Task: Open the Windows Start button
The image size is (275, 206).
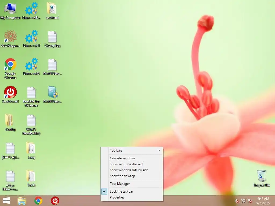Action: click(x=6, y=201)
